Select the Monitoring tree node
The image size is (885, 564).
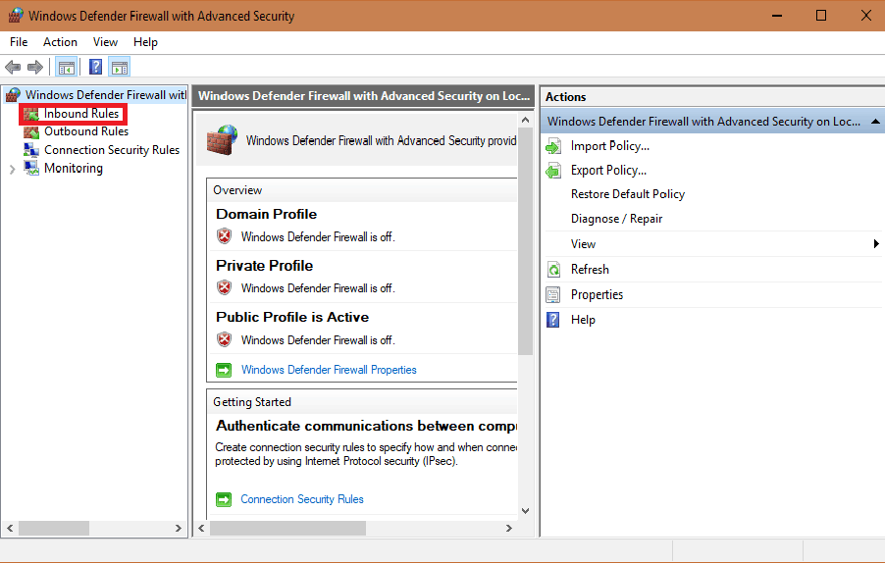(74, 168)
